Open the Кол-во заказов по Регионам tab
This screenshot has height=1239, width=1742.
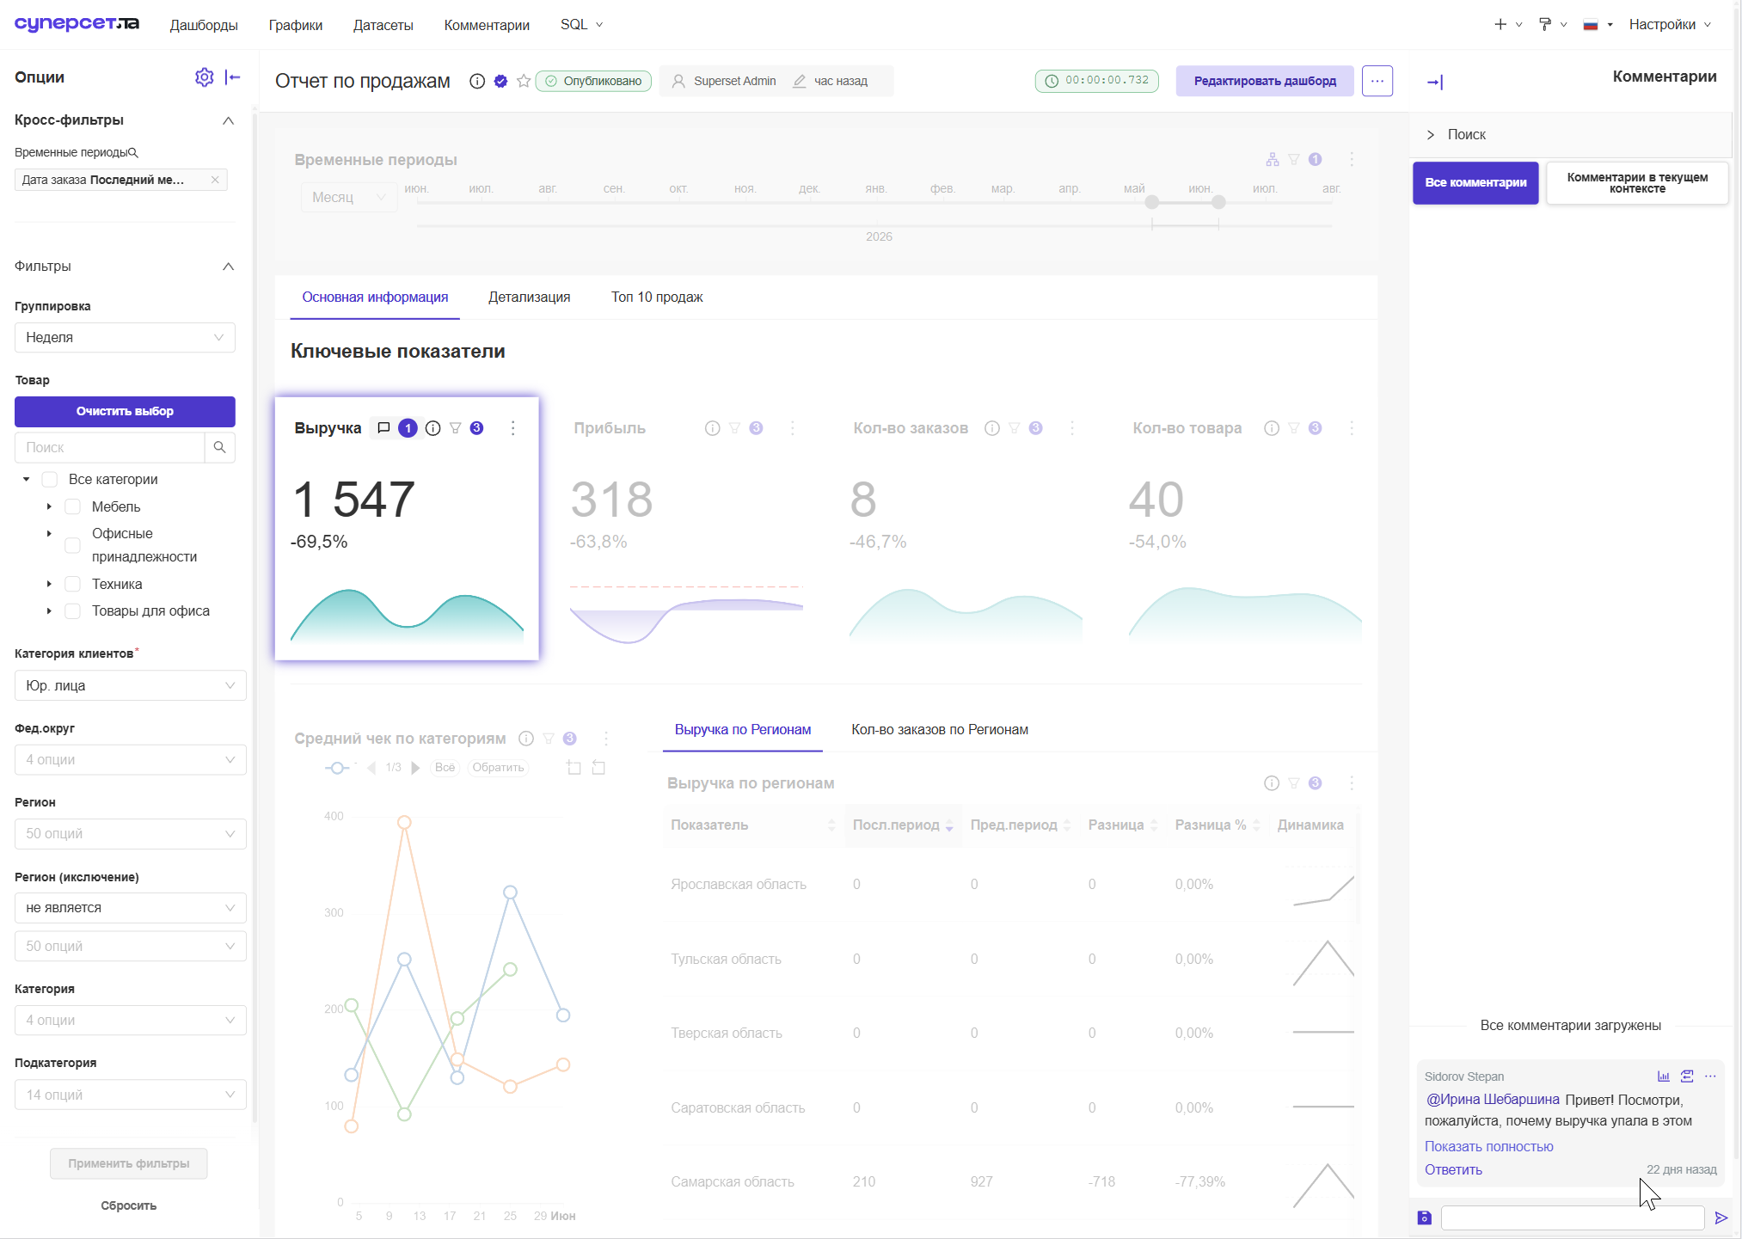940,729
